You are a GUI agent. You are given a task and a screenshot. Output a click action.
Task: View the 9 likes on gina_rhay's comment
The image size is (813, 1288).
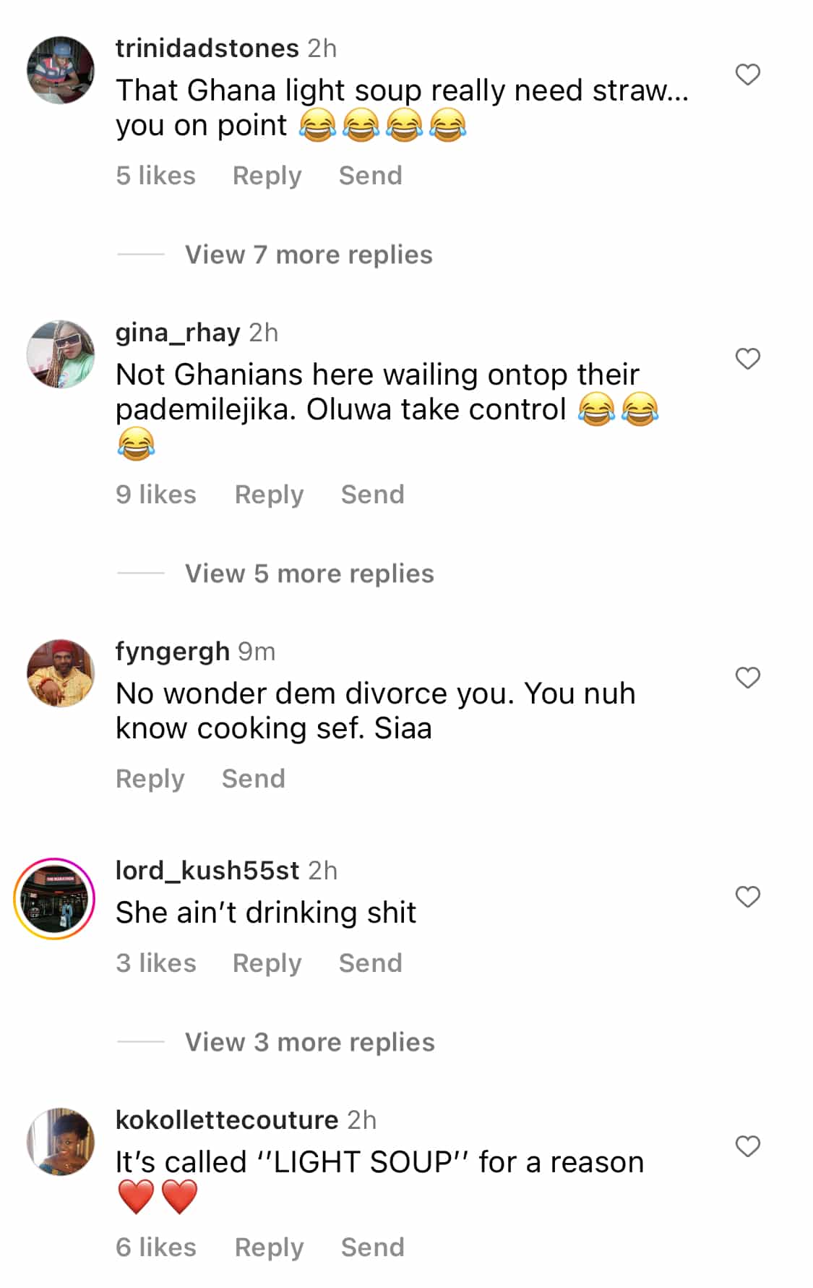[156, 495]
